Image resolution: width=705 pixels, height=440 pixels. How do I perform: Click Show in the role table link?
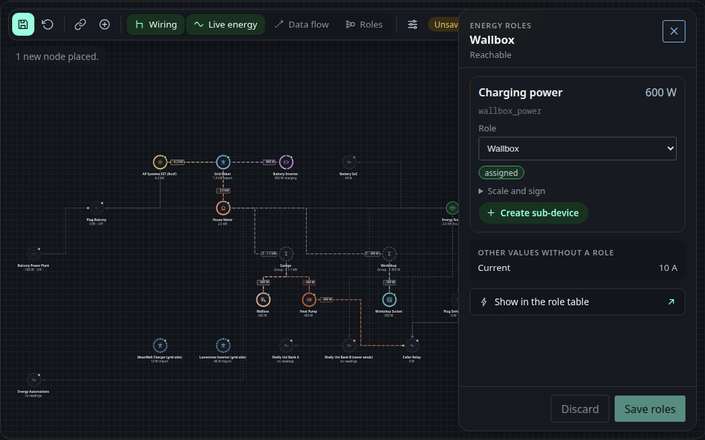[x=578, y=302]
